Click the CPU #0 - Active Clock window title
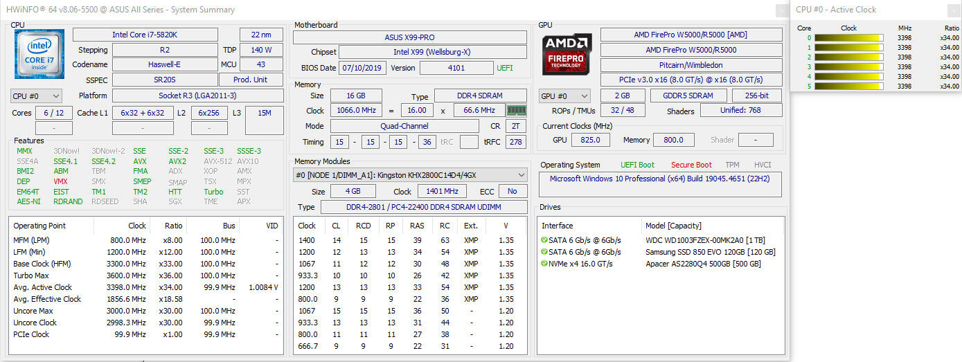Image resolution: width=962 pixels, height=362 pixels. [836, 10]
